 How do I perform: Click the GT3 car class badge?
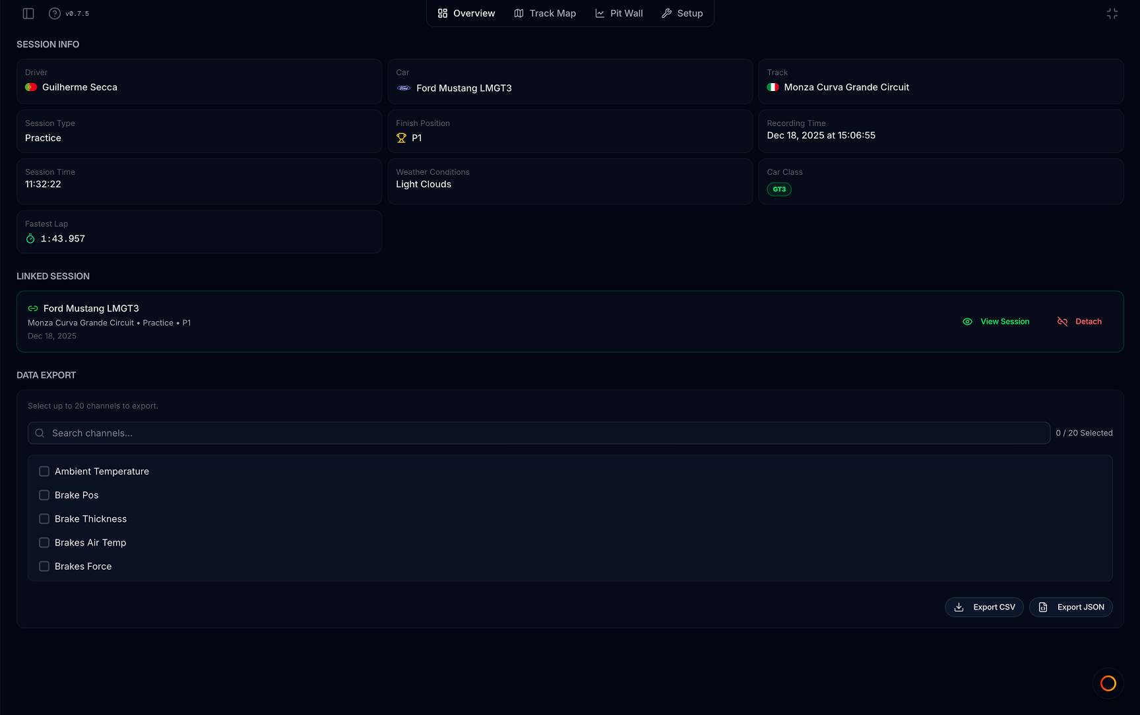coord(779,189)
